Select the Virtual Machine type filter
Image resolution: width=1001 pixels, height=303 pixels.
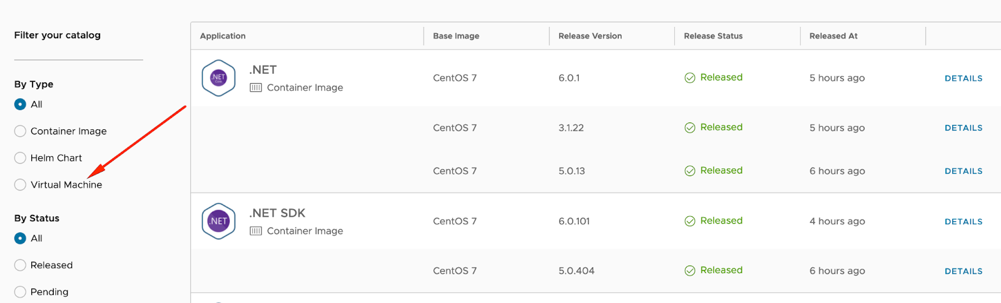click(x=20, y=185)
